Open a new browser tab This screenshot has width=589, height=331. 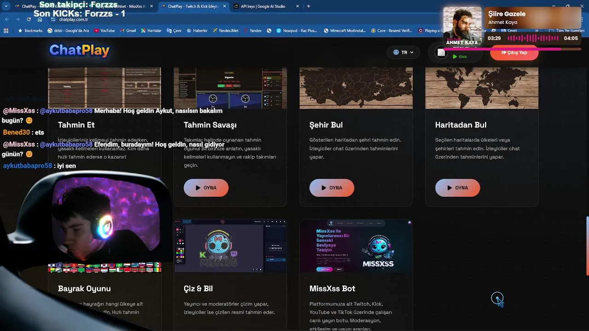(308, 6)
